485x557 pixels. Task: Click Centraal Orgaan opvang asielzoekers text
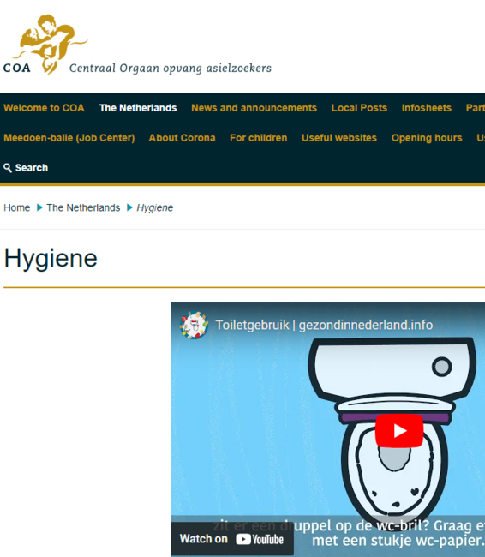[171, 68]
